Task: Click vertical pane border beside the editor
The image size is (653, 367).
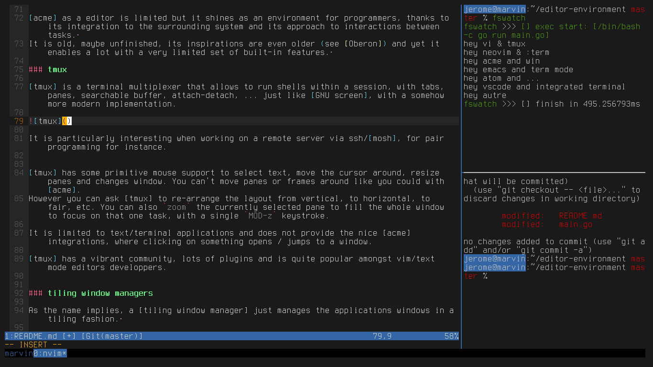Action: point(461,177)
